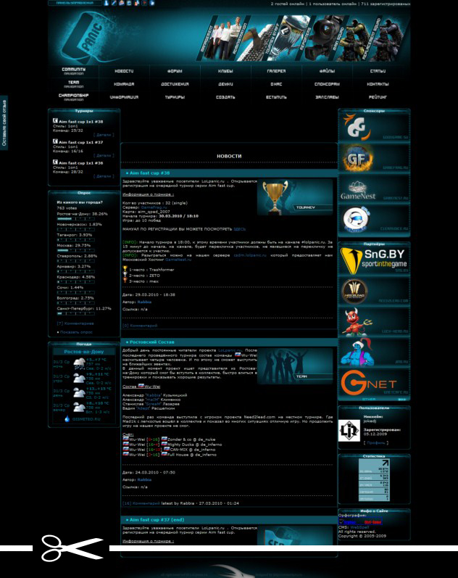Click the question-mark help icon in top toolbar
The width and height of the screenshot is (458, 578).
click(x=144, y=3)
